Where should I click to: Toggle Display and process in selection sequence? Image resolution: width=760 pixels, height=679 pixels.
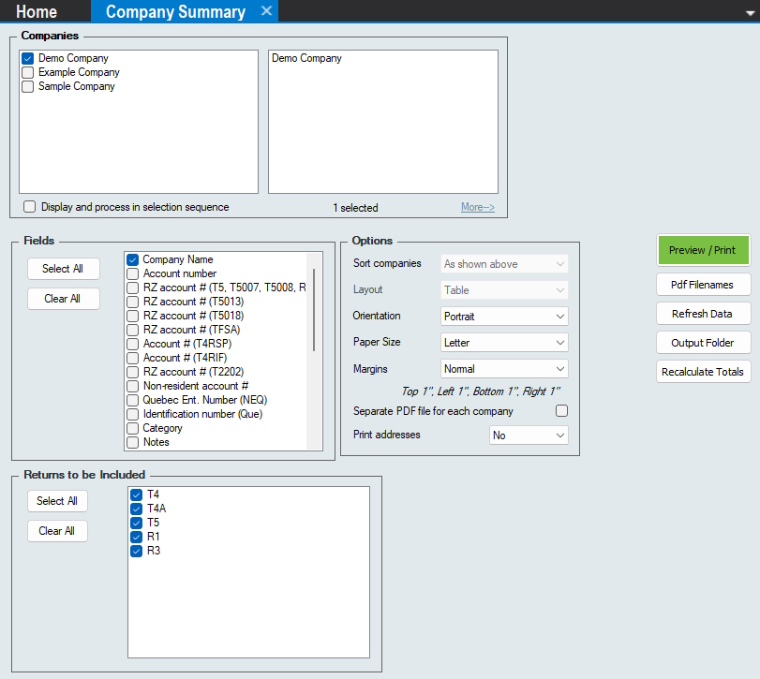point(30,207)
